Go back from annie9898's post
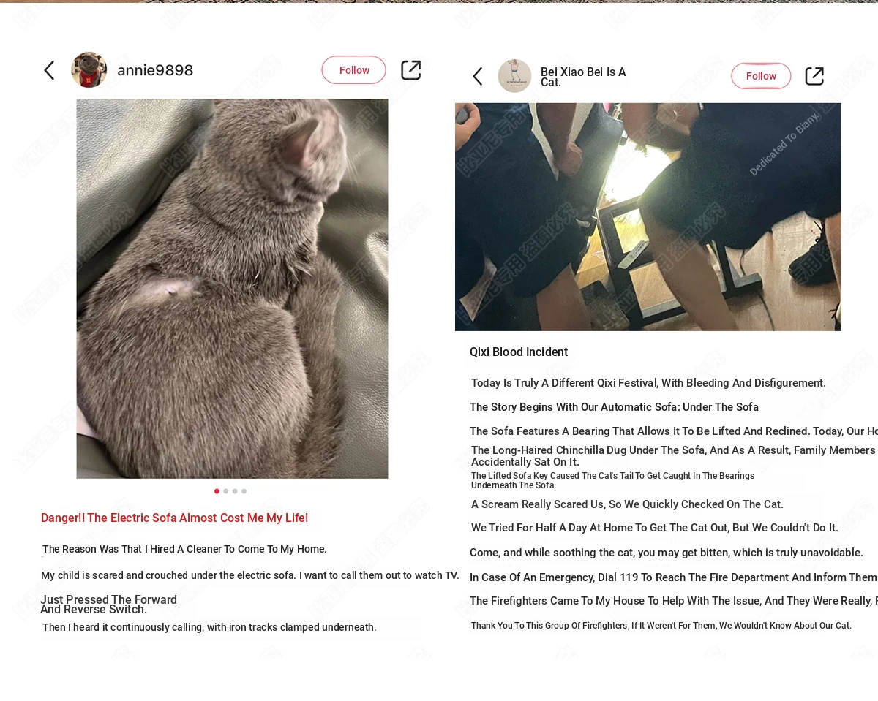The width and height of the screenshot is (878, 701). [49, 70]
